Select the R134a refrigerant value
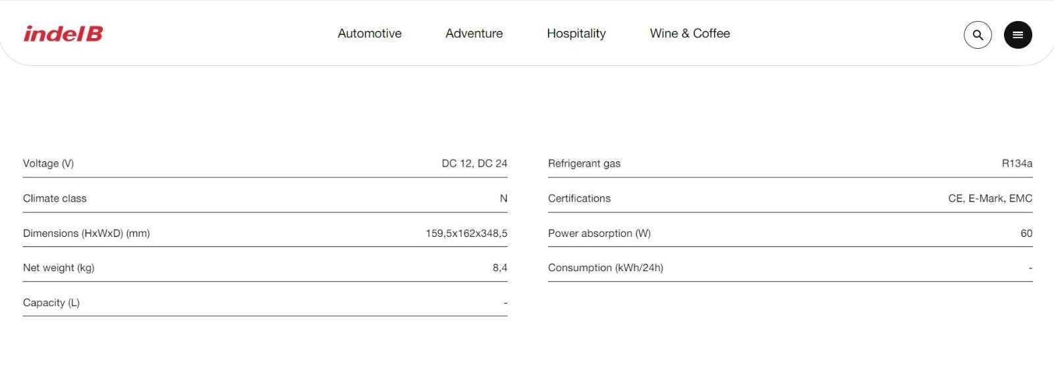The height and width of the screenshot is (391, 1054). point(1017,163)
